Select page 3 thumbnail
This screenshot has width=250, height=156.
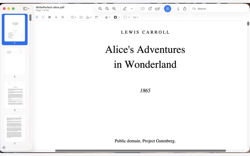point(15,95)
